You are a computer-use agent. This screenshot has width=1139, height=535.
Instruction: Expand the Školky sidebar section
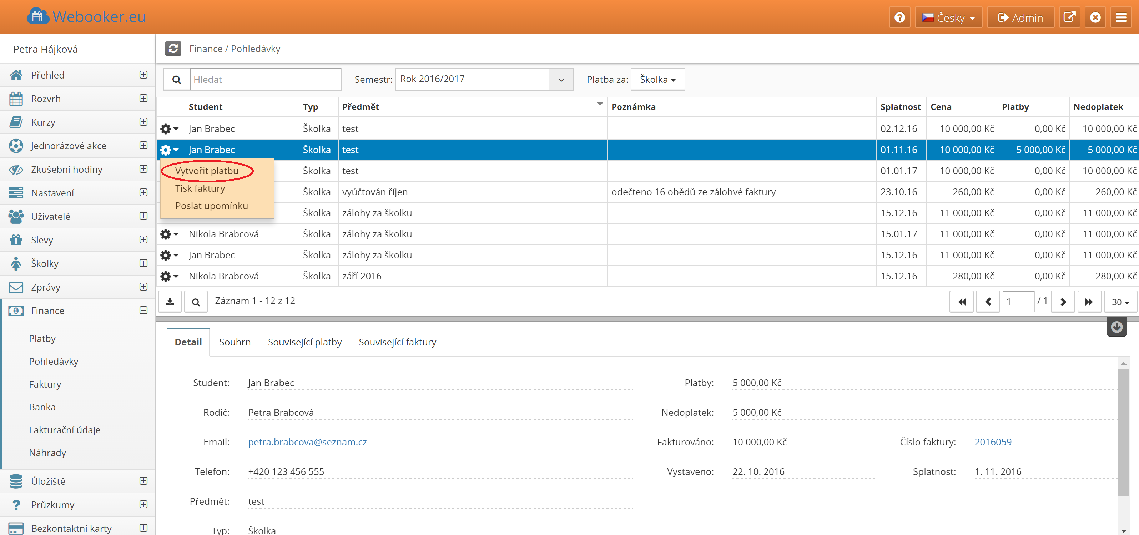(143, 263)
